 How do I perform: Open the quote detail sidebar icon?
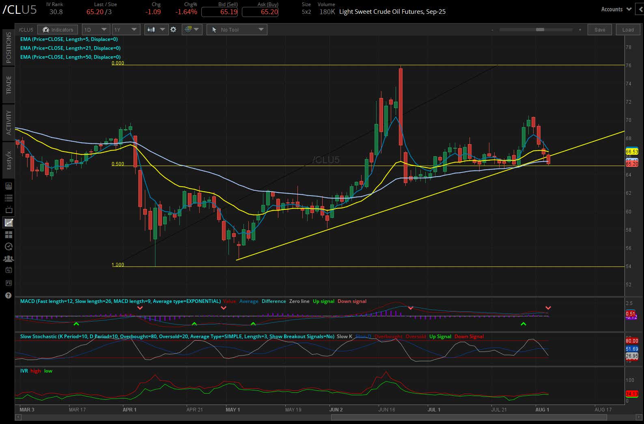pos(9,186)
